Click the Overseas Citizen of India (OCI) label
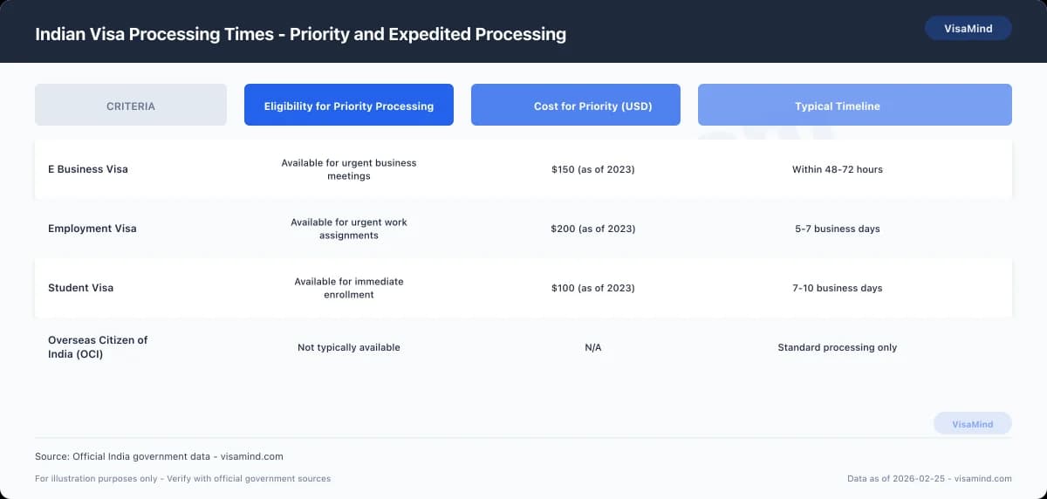 (x=98, y=347)
